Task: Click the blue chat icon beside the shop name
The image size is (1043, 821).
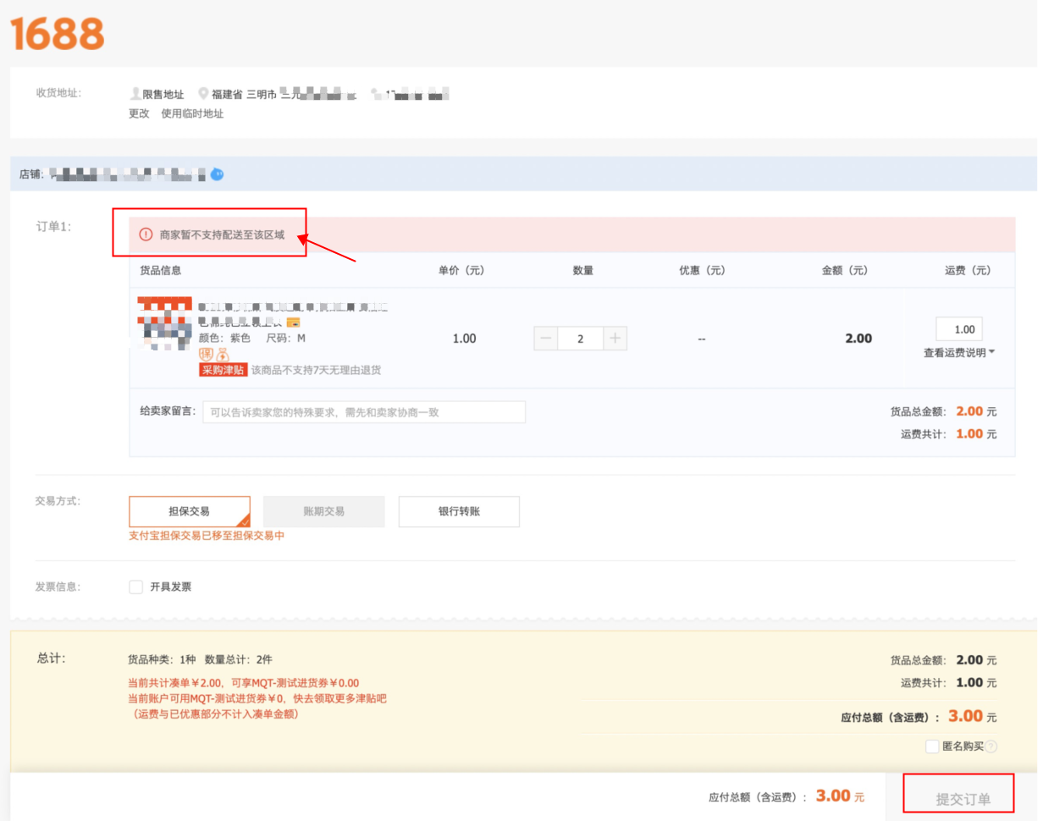Action: tap(218, 175)
